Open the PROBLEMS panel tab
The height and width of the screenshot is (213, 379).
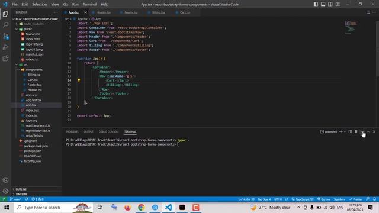72,131
